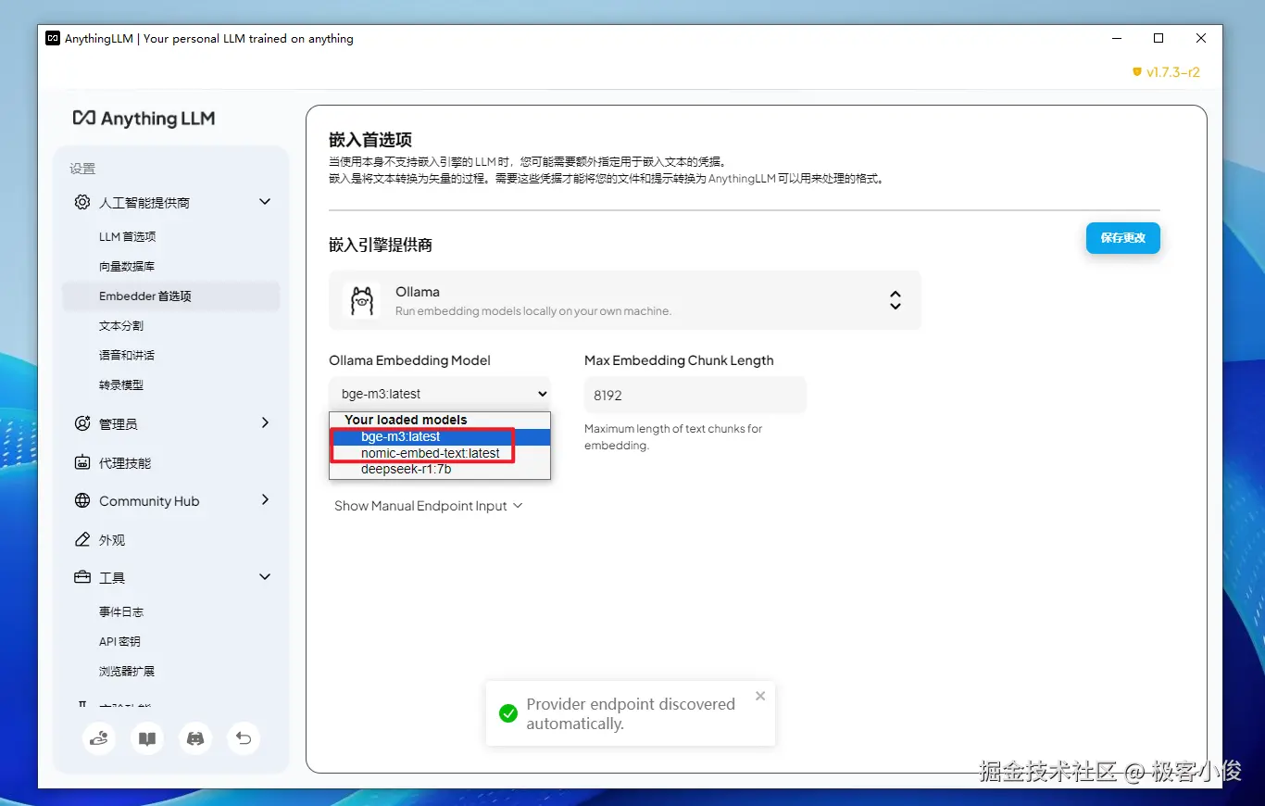Open the Discord icon in the sidebar footer
This screenshot has height=806, width=1265.
[195, 738]
